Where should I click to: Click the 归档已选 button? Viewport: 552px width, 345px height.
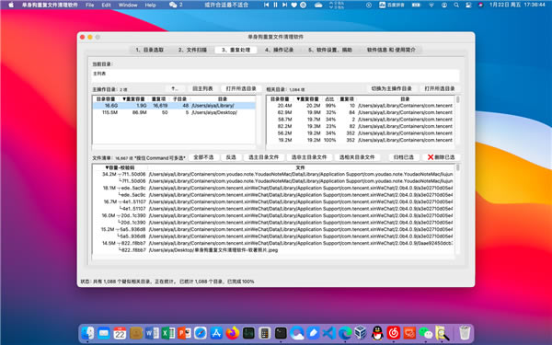[x=404, y=157]
